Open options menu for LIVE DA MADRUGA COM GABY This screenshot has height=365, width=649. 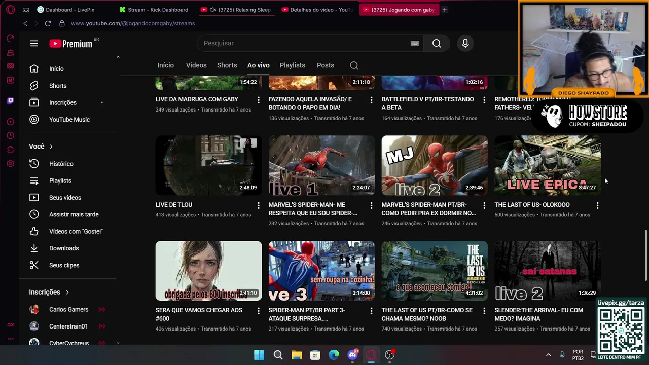(258, 100)
